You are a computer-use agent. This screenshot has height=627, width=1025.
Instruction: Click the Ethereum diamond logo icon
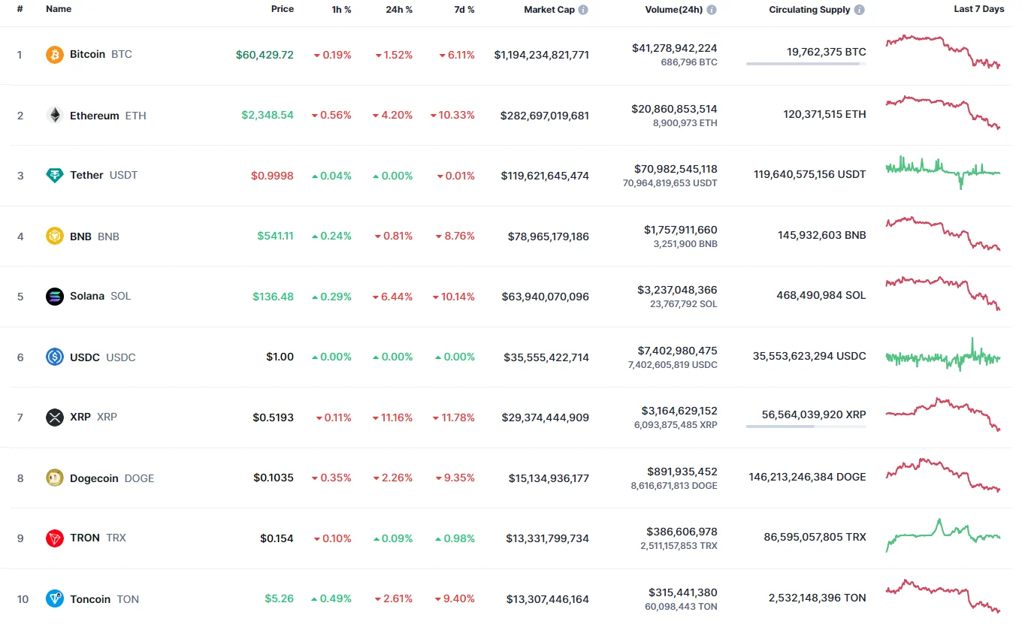55,116
